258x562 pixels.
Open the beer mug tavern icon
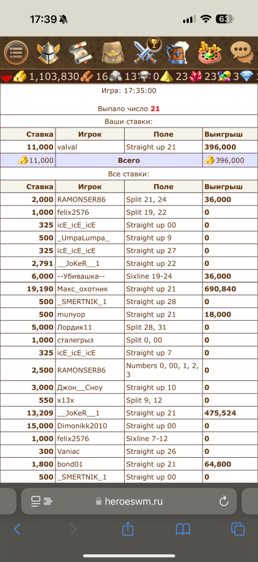pyautogui.click(x=179, y=52)
